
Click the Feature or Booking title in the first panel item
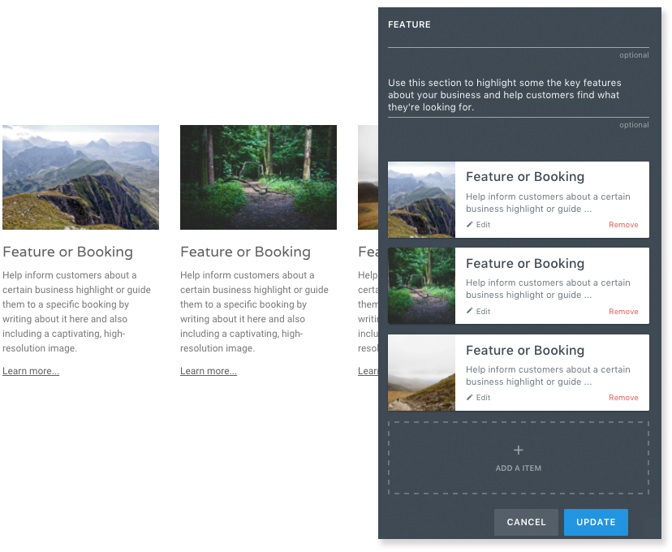pos(525,177)
